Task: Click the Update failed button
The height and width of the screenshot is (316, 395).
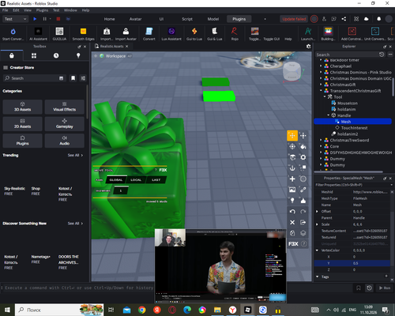Action: 294,19
